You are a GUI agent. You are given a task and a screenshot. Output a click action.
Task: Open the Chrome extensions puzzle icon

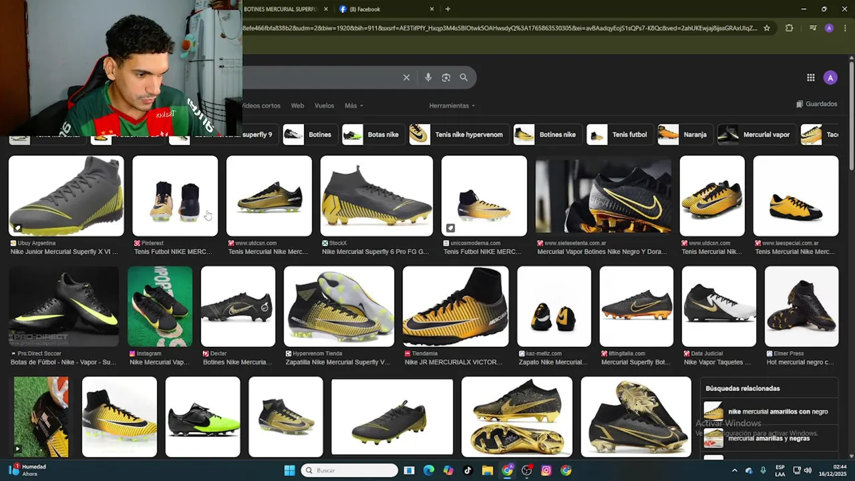coord(790,28)
